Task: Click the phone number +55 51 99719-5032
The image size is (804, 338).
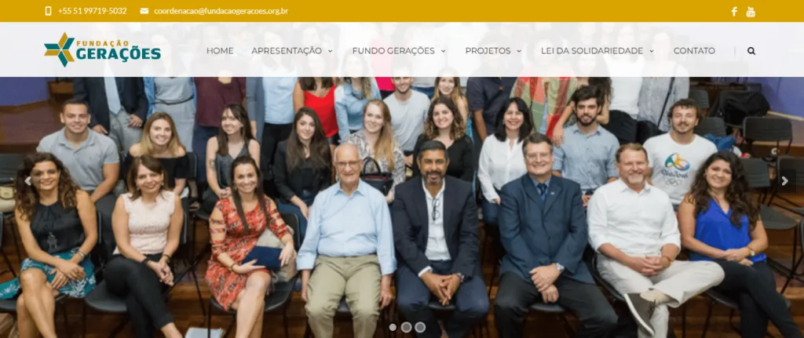Action: coord(93,11)
